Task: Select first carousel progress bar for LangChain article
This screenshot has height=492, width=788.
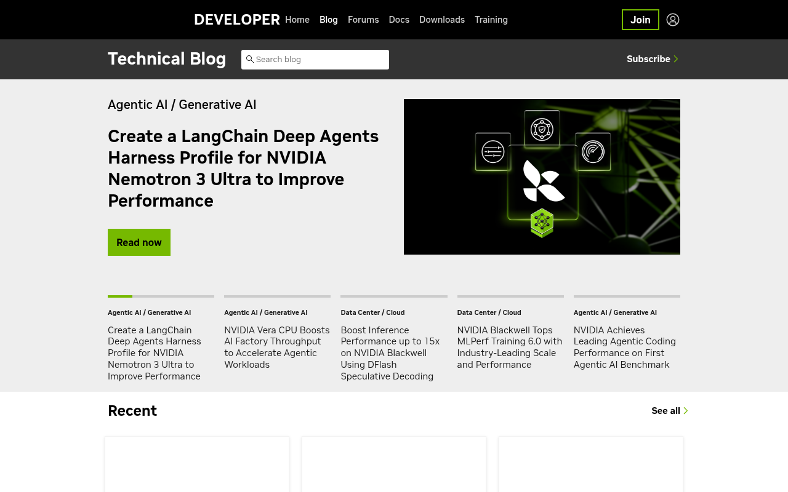Action: [x=161, y=296]
